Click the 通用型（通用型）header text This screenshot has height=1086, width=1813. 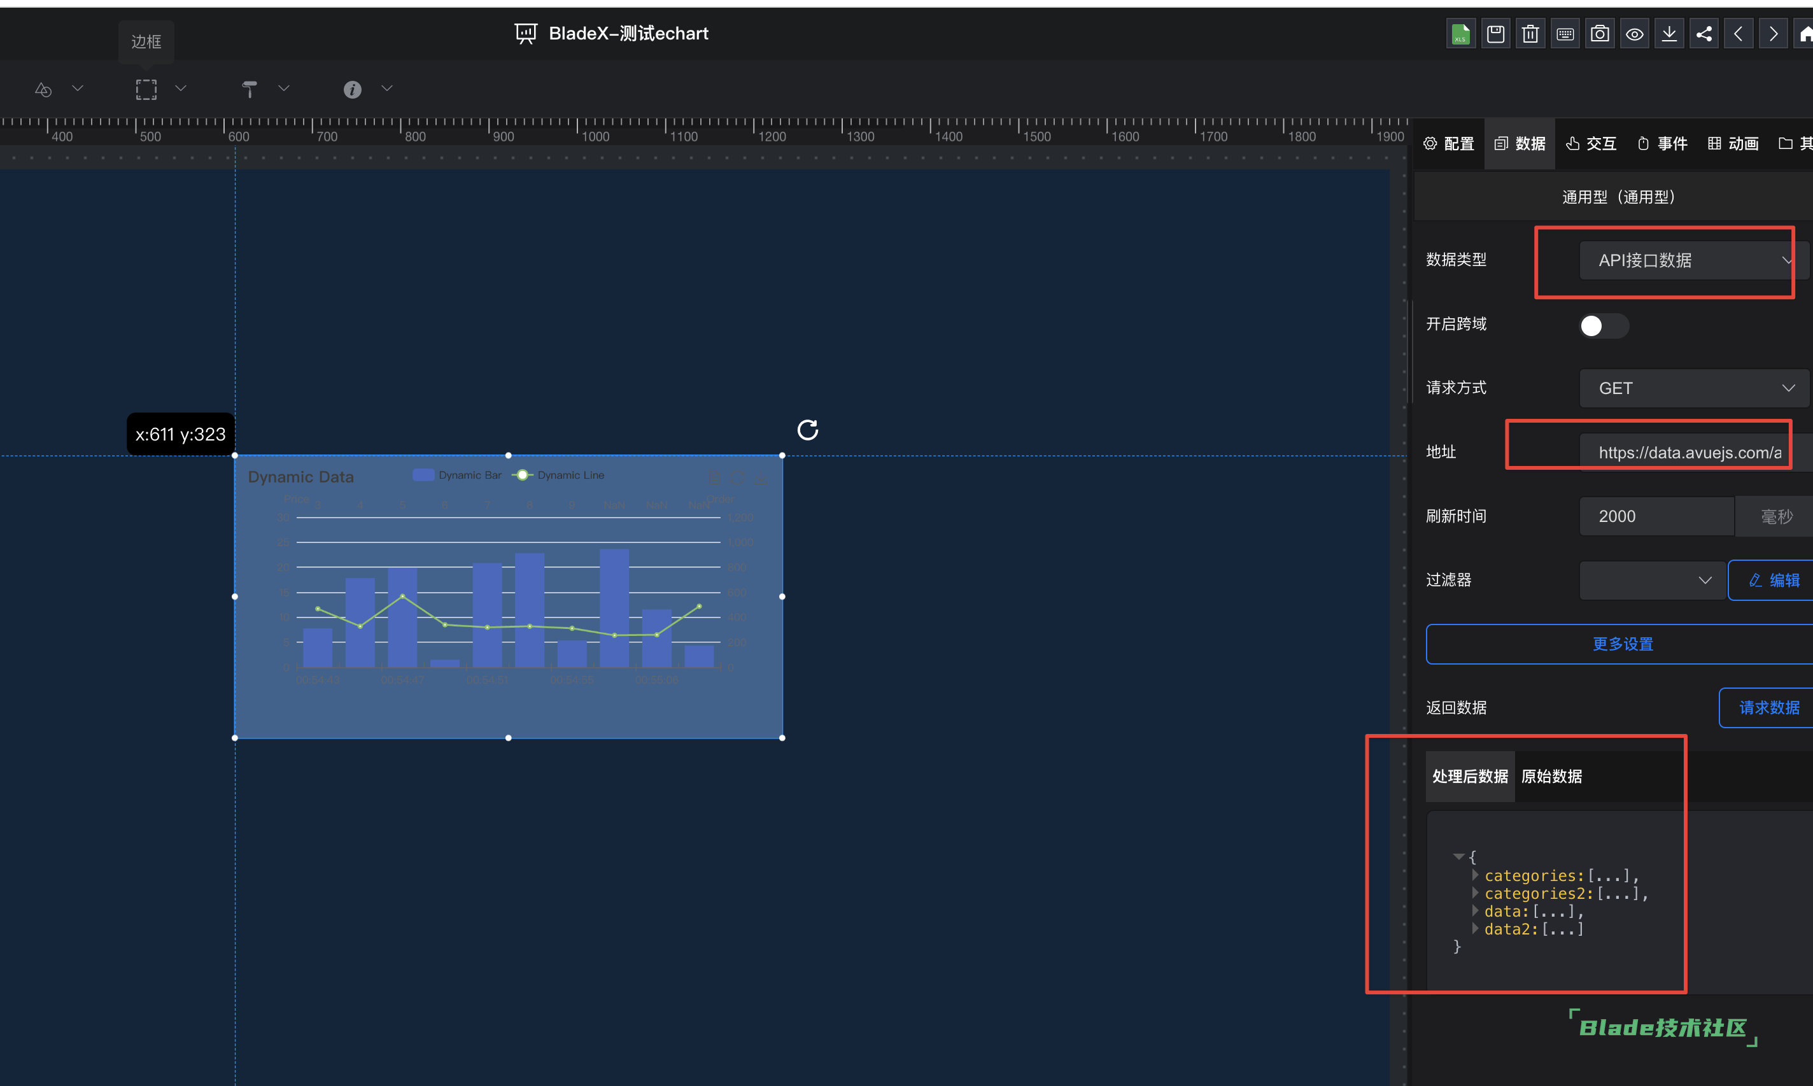coord(1618,197)
